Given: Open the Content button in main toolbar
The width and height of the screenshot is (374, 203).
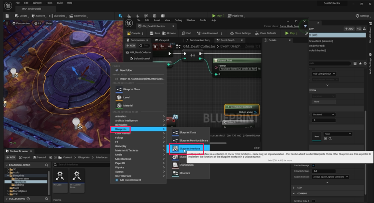Looking at the screenshot, I should [38, 16].
